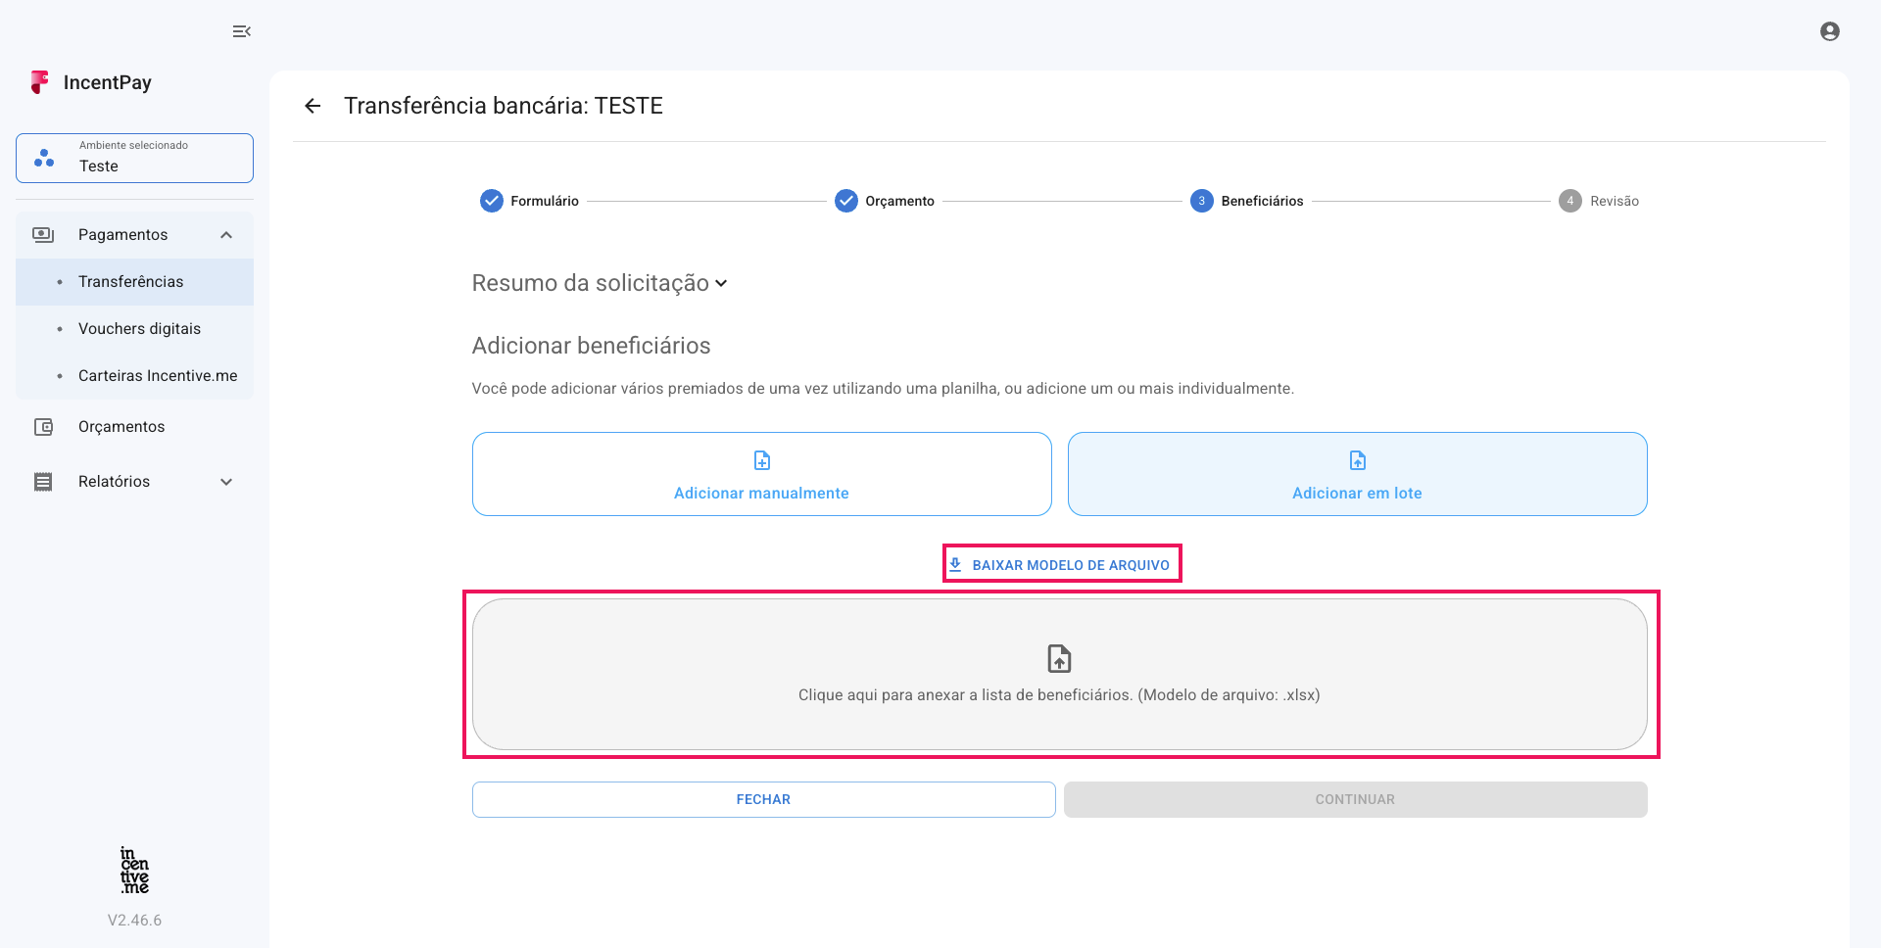Click the FECHAR button

763,799
